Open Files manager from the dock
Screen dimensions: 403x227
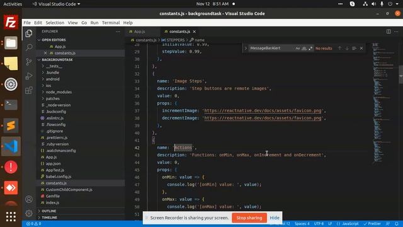(11, 43)
